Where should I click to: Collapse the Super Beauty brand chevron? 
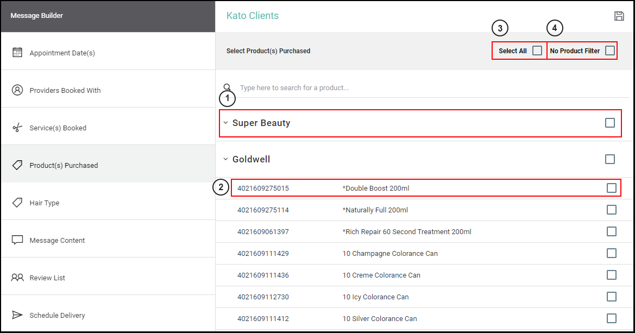click(x=225, y=123)
